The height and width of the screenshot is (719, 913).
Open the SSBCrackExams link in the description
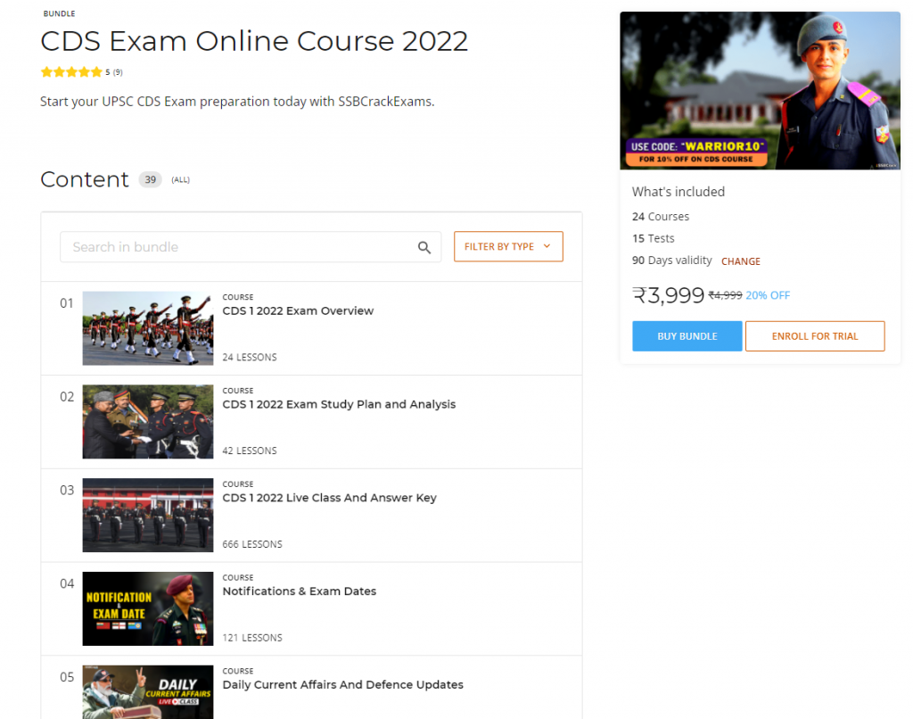[x=385, y=102]
